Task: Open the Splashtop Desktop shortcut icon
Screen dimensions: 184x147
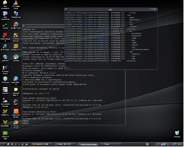Action: pyautogui.click(x=16, y=113)
